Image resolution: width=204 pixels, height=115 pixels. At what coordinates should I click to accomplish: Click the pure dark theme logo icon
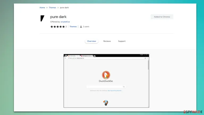click(x=42, y=18)
